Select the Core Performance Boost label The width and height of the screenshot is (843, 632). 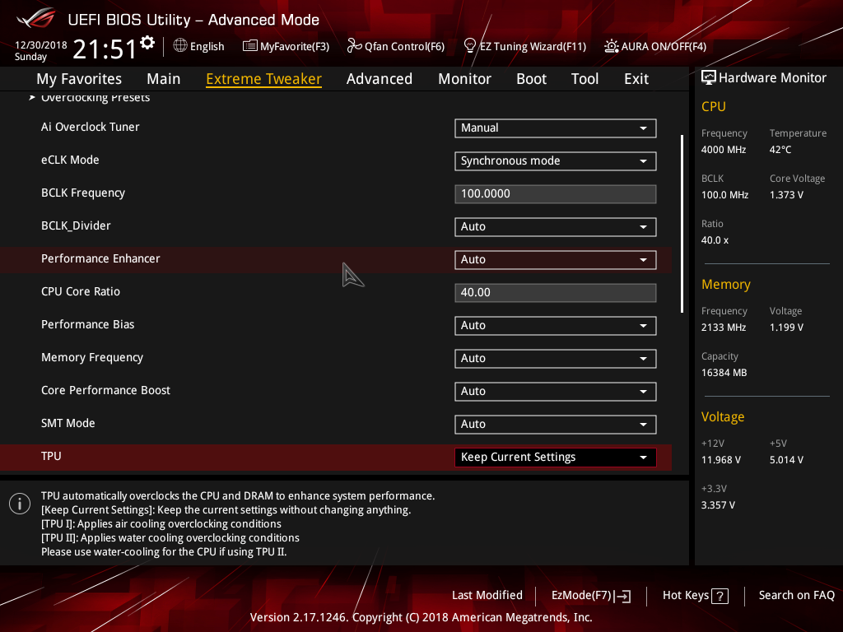pyautogui.click(x=105, y=390)
